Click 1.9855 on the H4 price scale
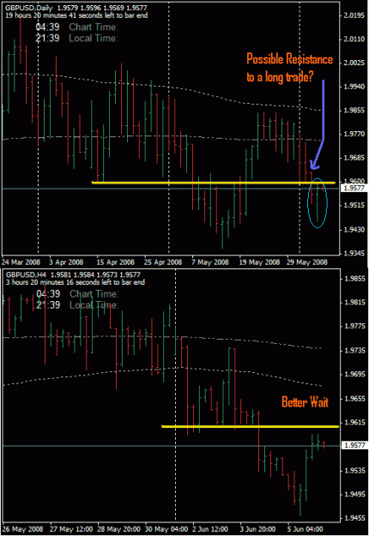 tap(354, 279)
